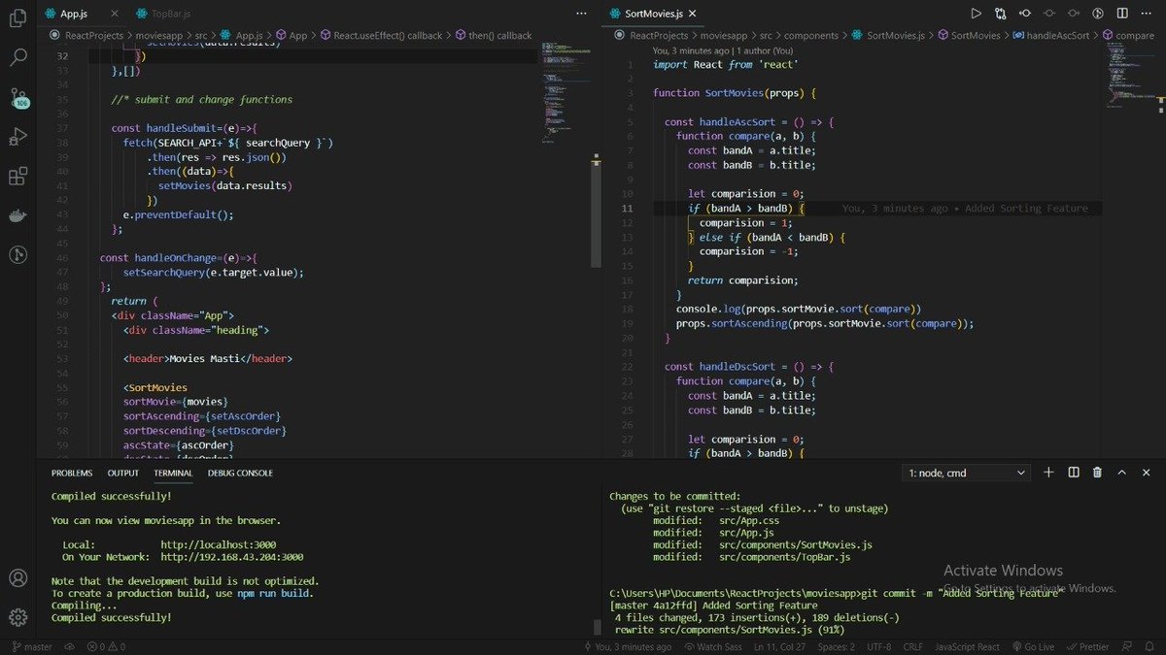Open http://localhost:3000 link in terminal
1166x655 pixels.
(x=219, y=544)
